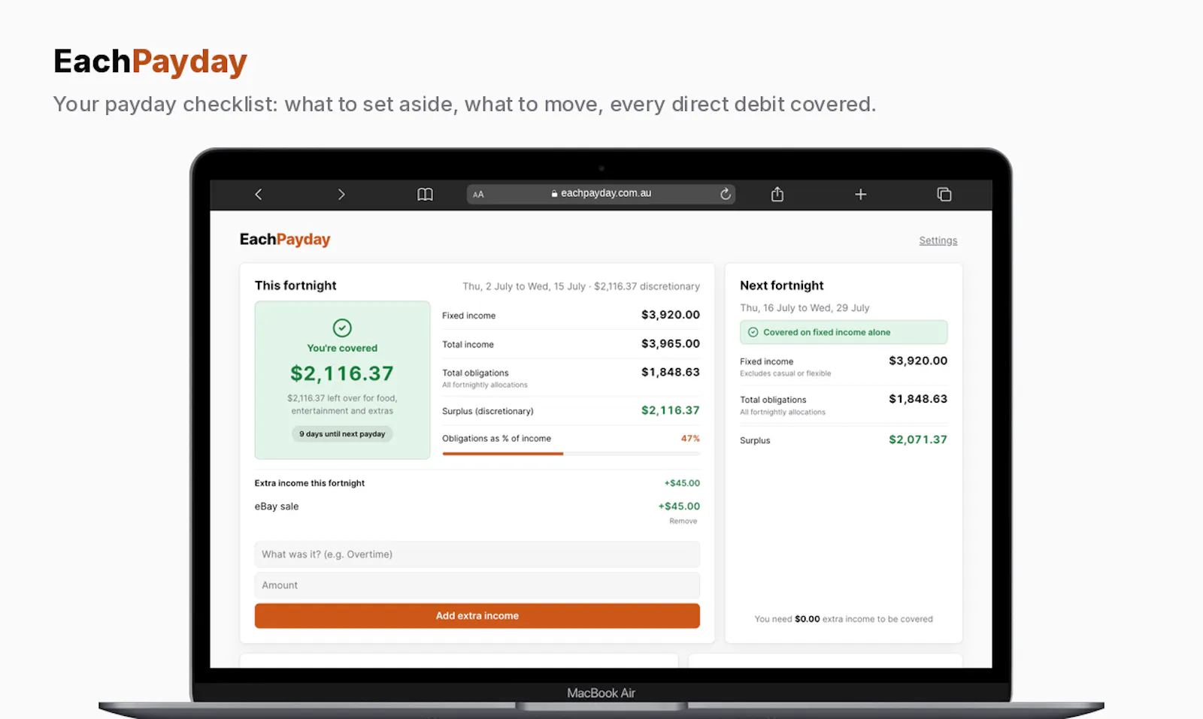Click the 'Excludes casual or flexible' note

coord(786,373)
